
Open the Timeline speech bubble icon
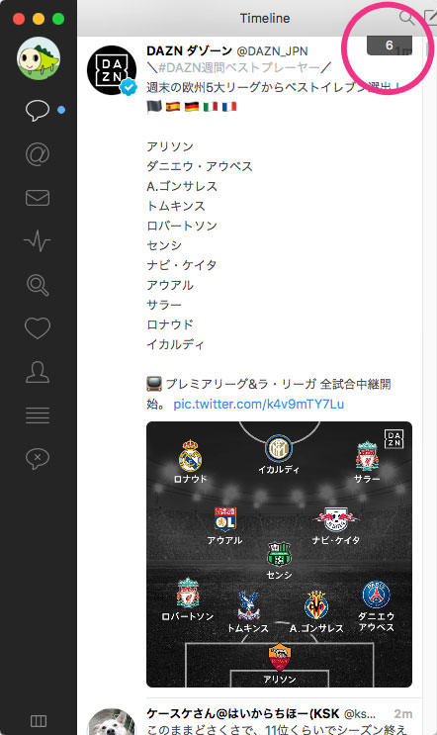(38, 111)
